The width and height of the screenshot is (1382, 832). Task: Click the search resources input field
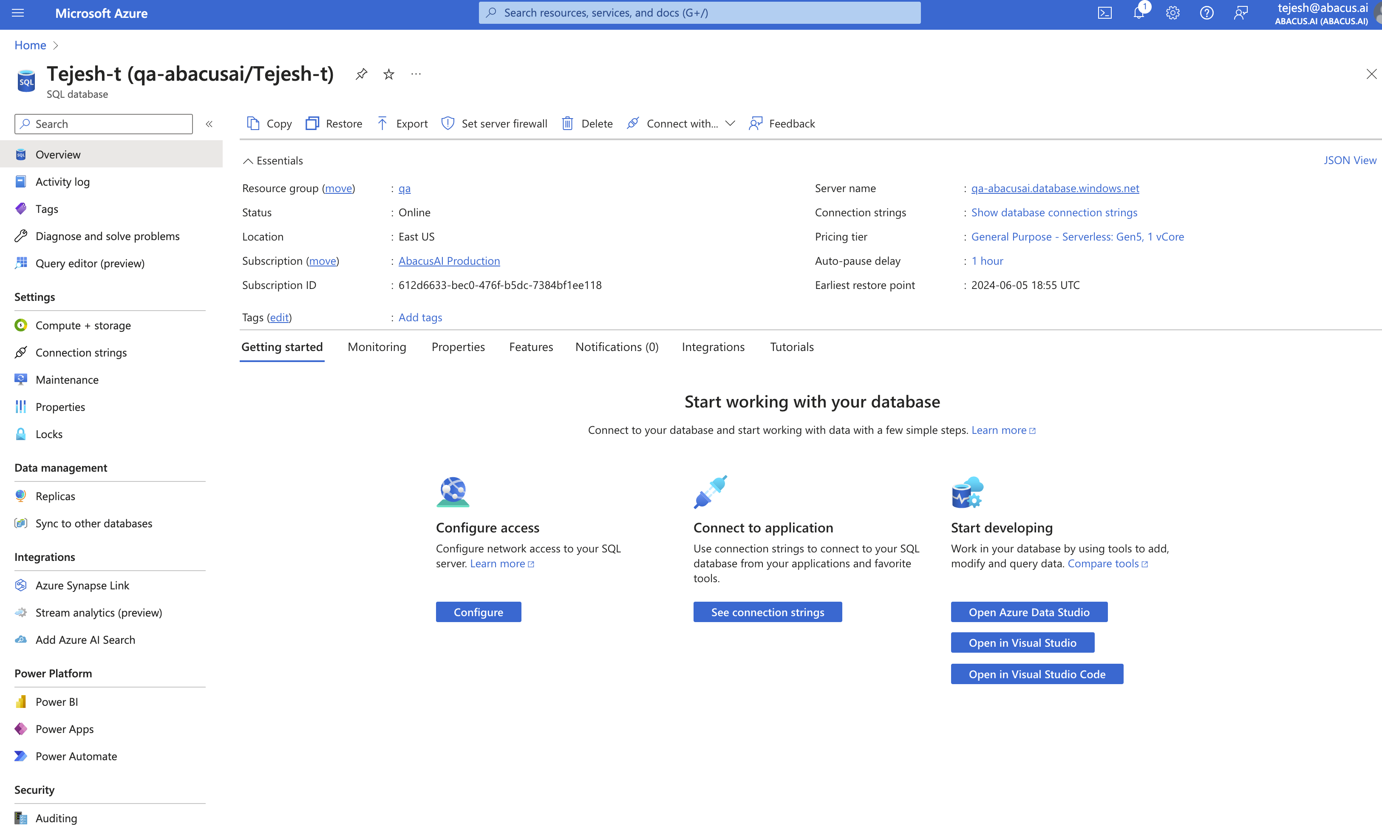pyautogui.click(x=699, y=12)
